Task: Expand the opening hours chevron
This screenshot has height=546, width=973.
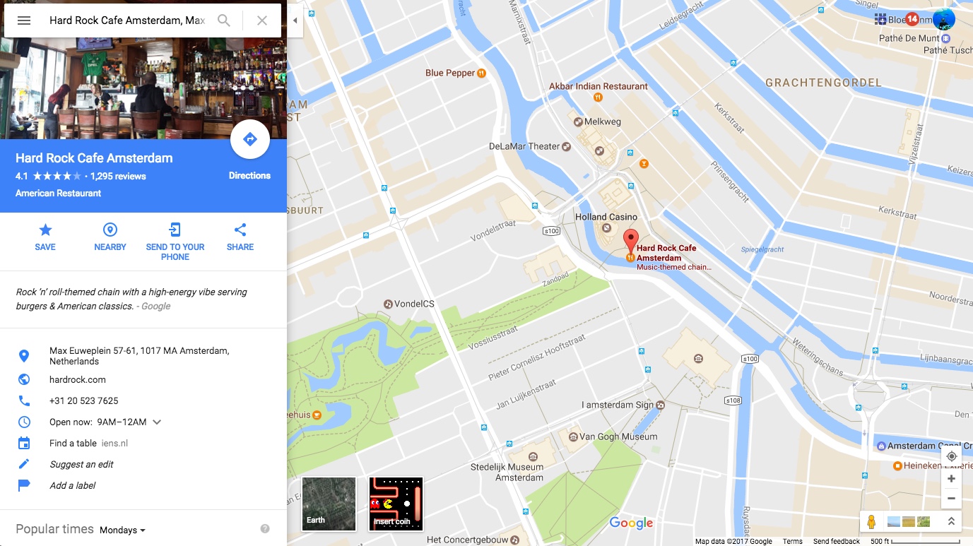Action: click(157, 422)
